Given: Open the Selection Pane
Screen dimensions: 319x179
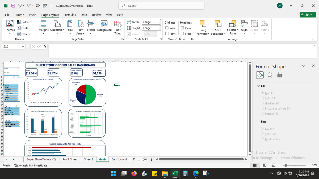Looking at the screenshot, I should [233, 28].
